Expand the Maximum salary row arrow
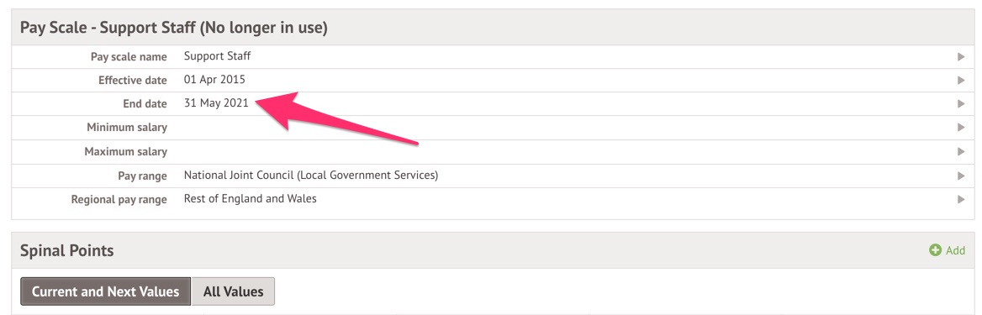 pyautogui.click(x=961, y=151)
